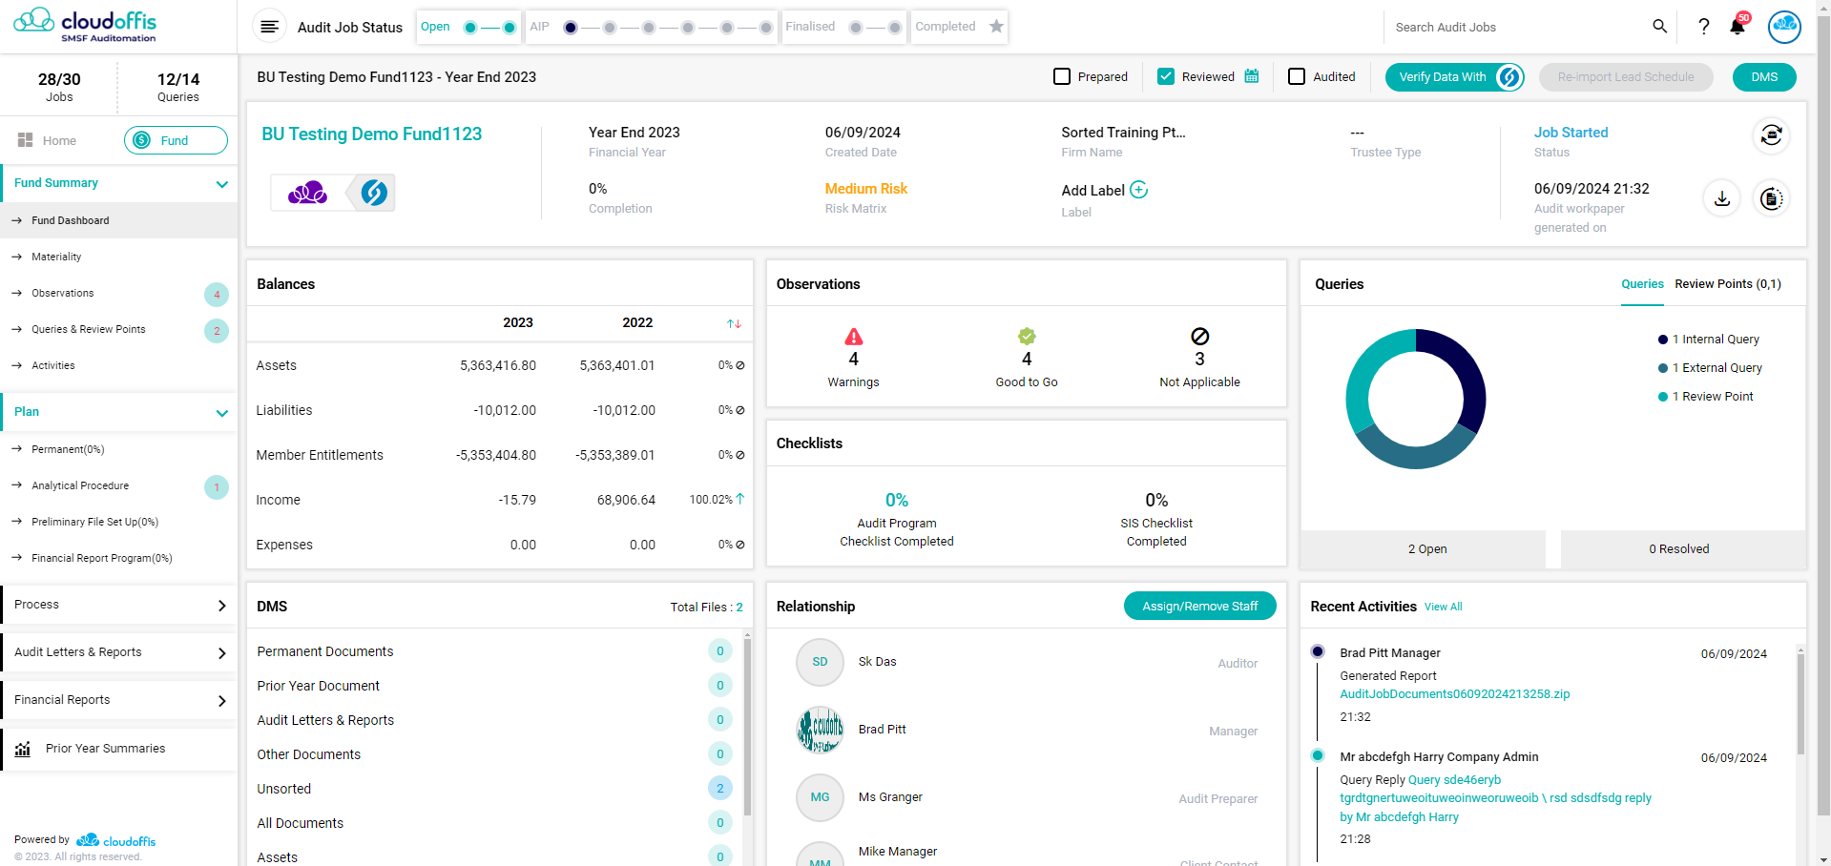Download the audit workpaper

(1722, 198)
